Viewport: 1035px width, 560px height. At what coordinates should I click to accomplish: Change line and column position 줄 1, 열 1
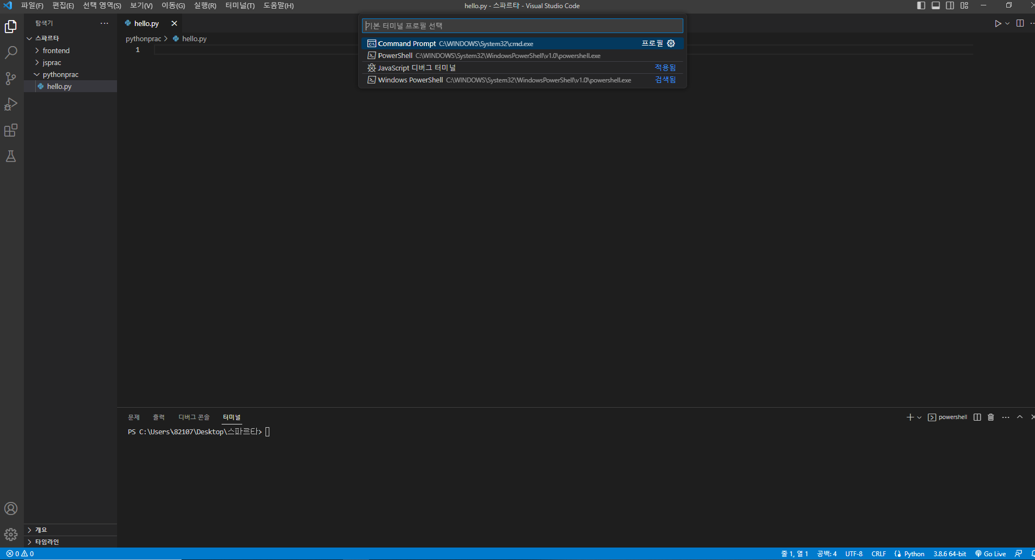(x=794, y=554)
